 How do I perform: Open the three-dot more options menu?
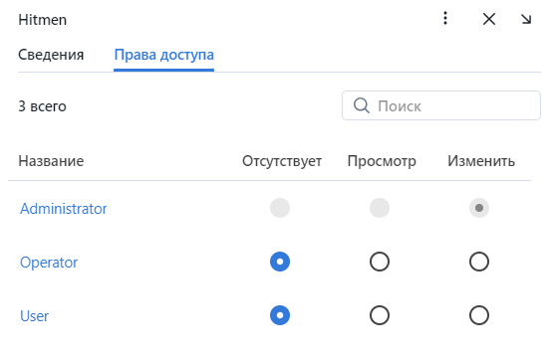(x=445, y=18)
